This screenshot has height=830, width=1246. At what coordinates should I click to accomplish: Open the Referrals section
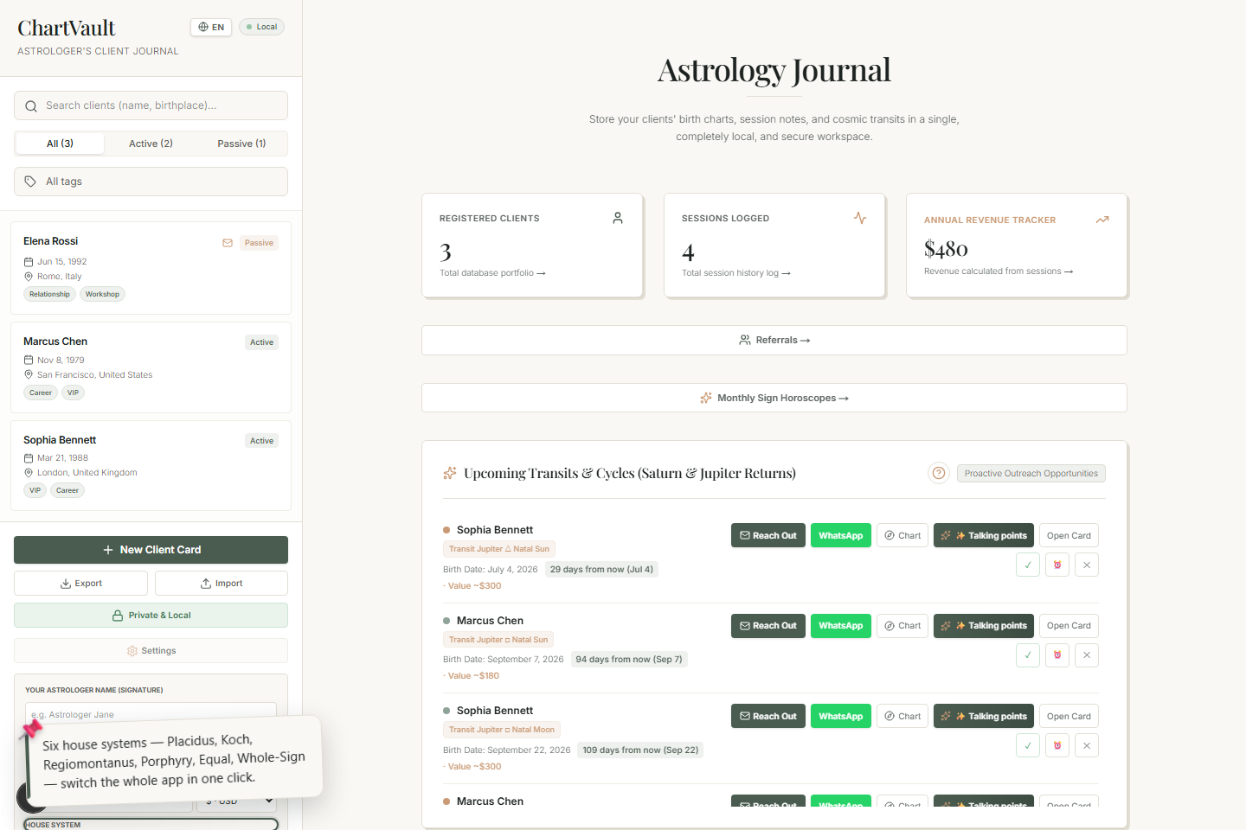click(x=774, y=340)
